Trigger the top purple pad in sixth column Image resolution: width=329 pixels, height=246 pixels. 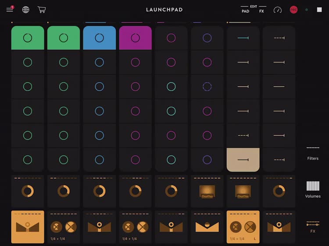pos(207,38)
